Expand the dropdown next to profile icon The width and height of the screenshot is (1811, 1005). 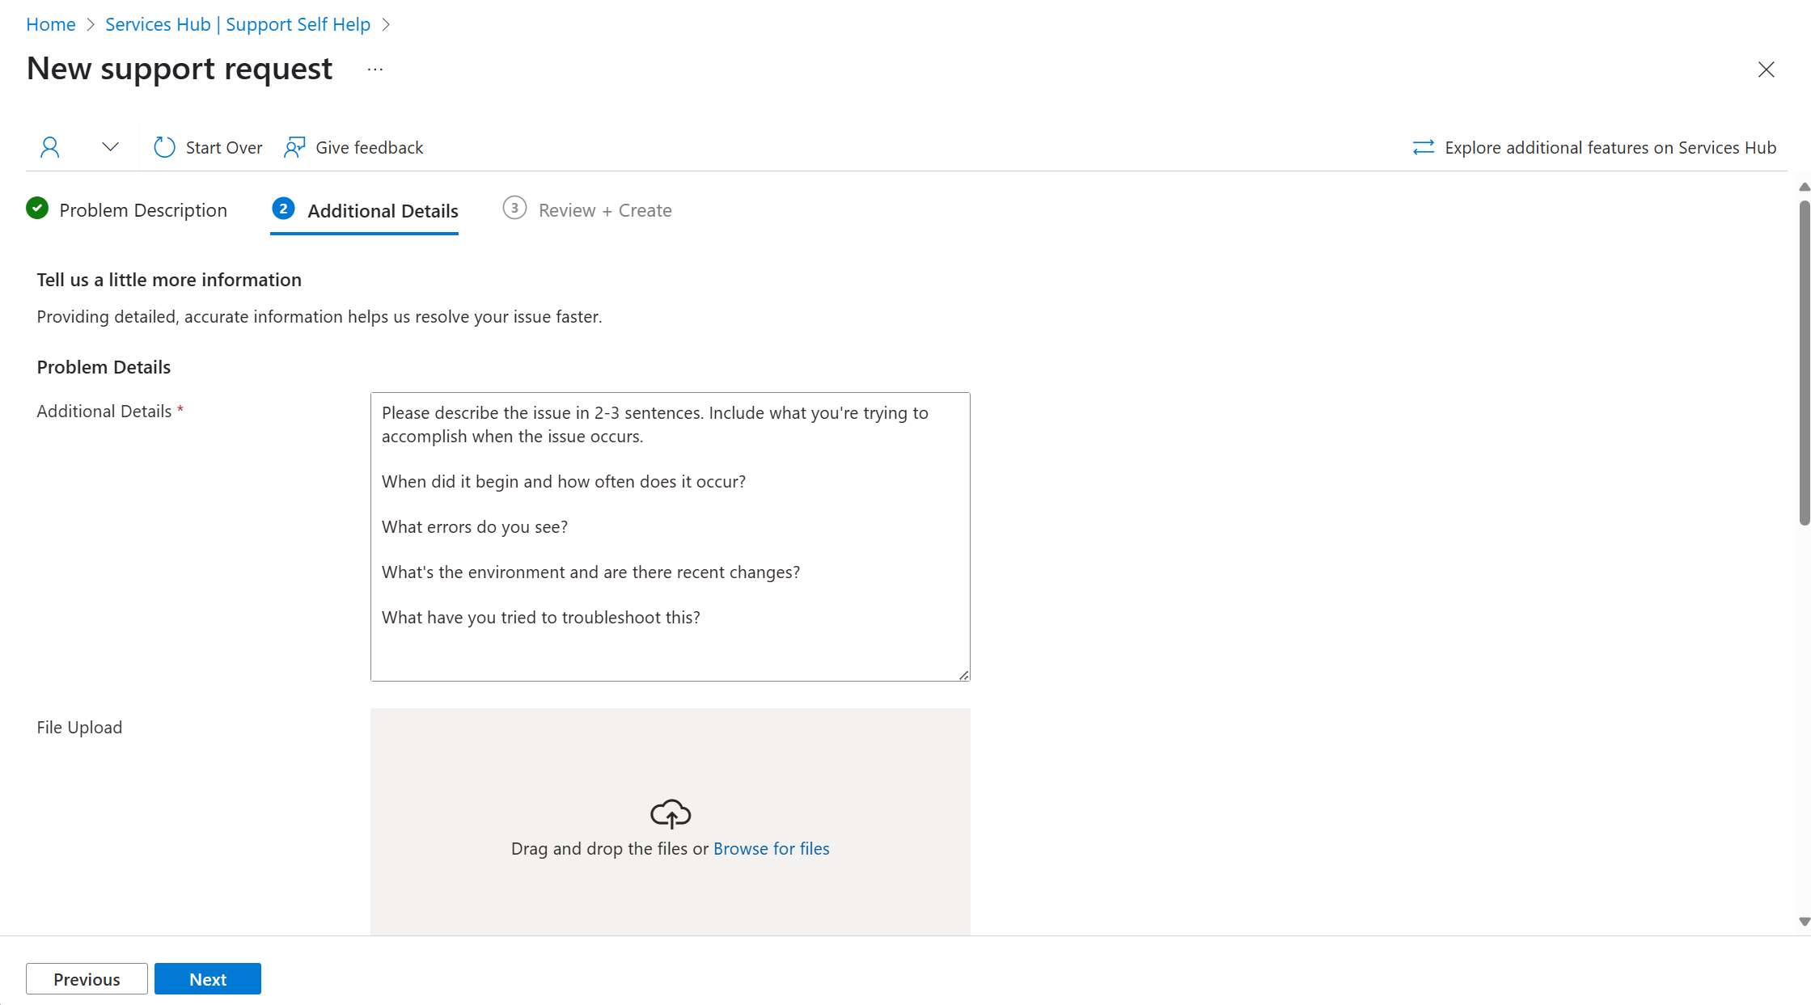[110, 147]
